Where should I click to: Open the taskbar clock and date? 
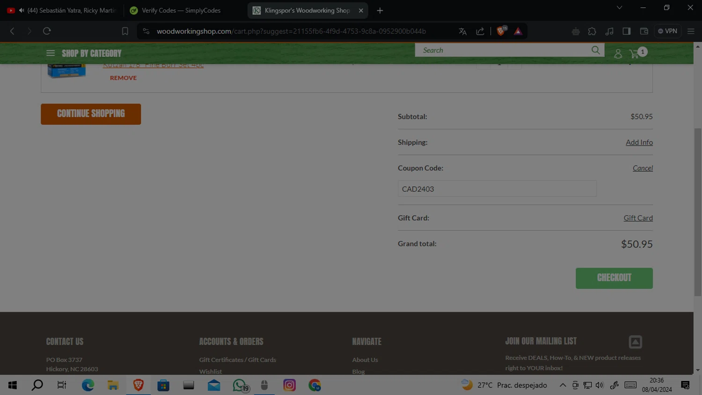coord(657,385)
